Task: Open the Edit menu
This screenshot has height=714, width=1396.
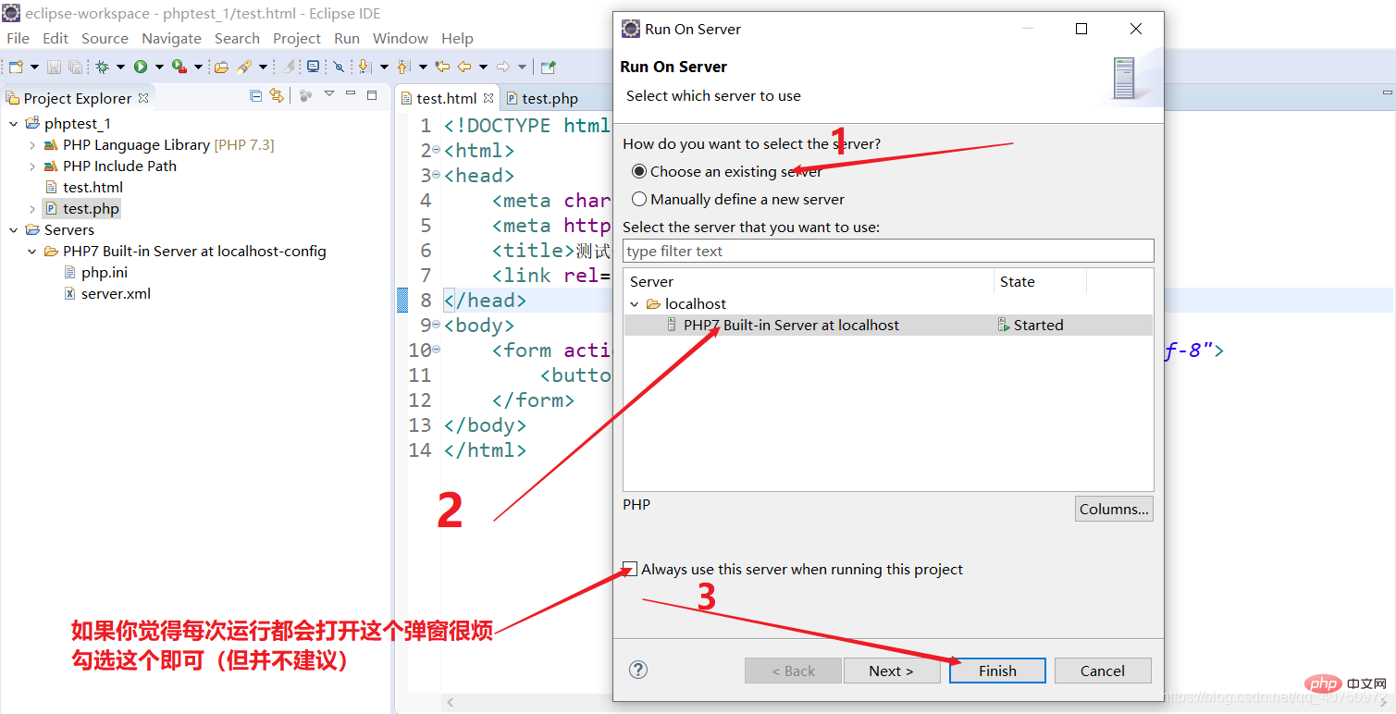Action: point(56,38)
